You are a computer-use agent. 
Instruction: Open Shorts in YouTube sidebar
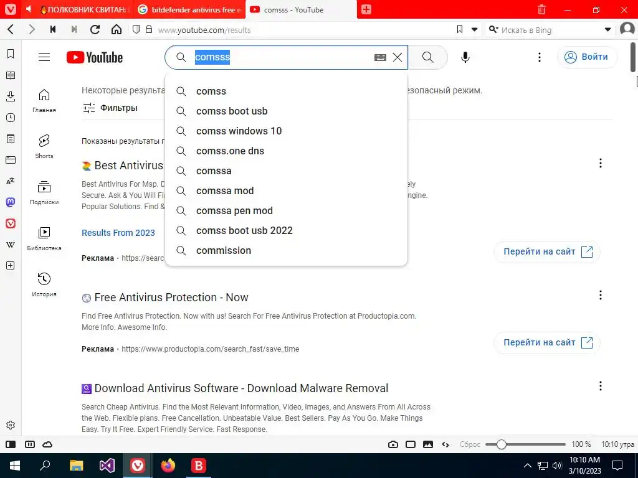tap(44, 147)
